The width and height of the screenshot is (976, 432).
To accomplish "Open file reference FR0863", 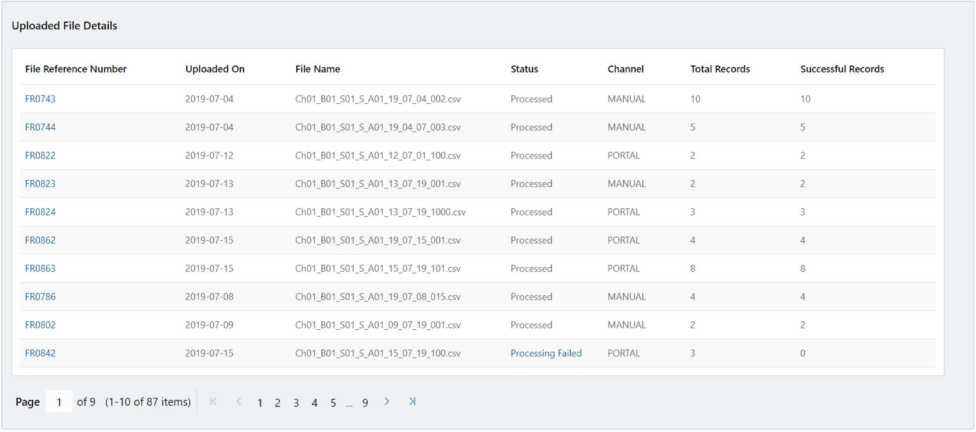I will click(40, 268).
